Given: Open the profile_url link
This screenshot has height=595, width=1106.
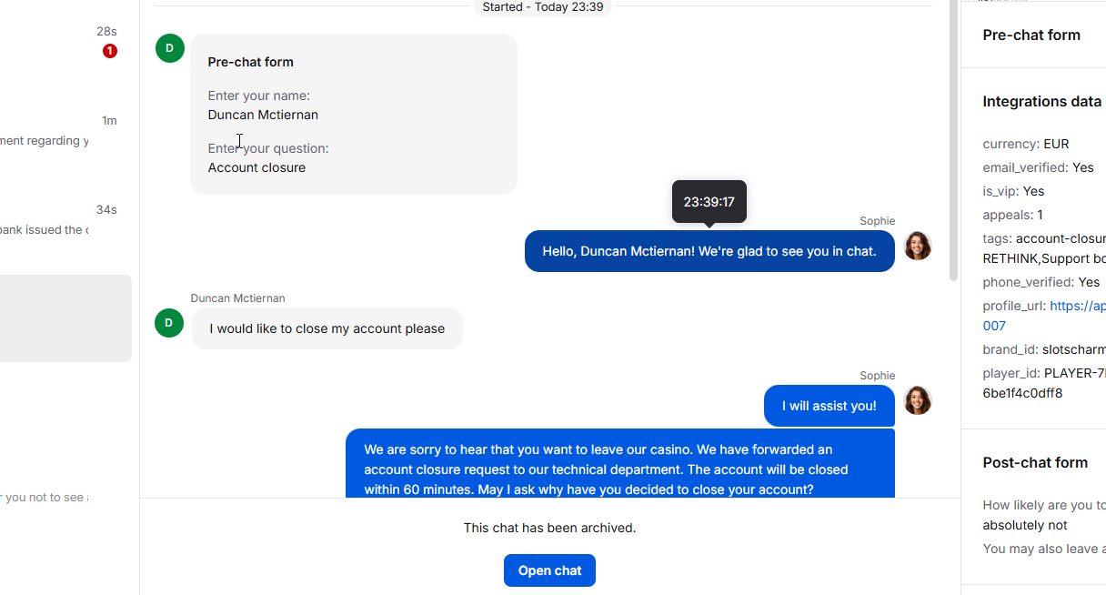Looking at the screenshot, I should coord(1077,306).
